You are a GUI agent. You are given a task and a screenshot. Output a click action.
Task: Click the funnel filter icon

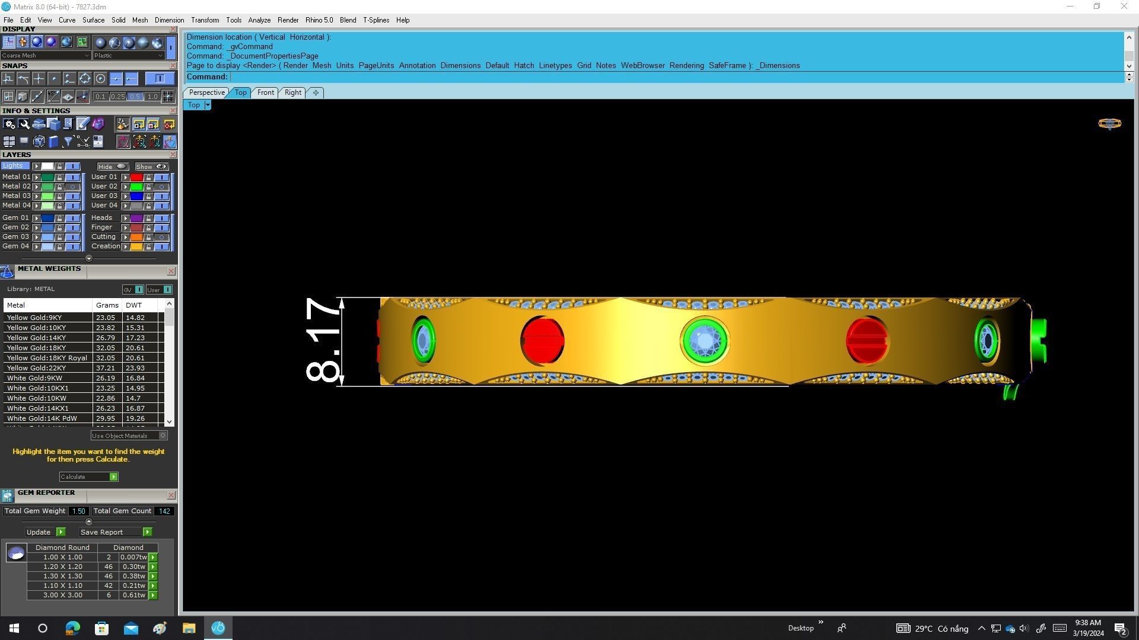(68, 142)
